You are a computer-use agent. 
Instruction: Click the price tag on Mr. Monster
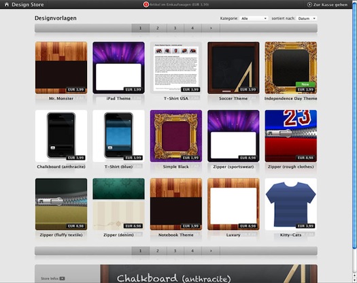tap(75, 90)
